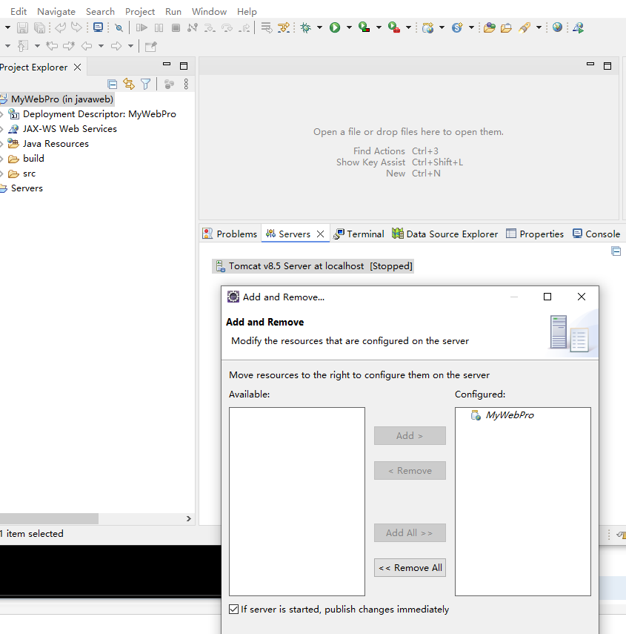This screenshot has height=634, width=626.
Task: Click the Back navigation arrow icon
Action: tap(87, 46)
